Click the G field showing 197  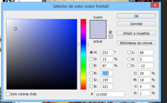tap(107, 80)
